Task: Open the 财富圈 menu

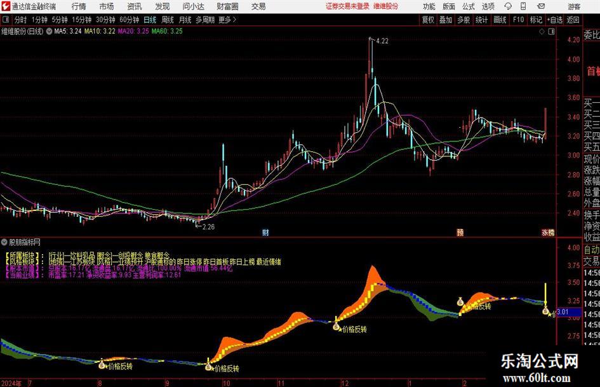Action: (x=227, y=6)
